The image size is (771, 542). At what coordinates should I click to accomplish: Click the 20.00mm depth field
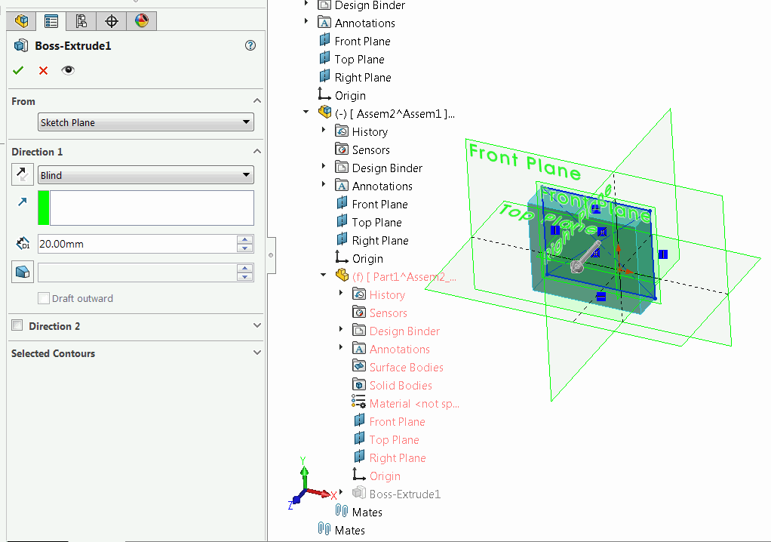pyautogui.click(x=137, y=244)
